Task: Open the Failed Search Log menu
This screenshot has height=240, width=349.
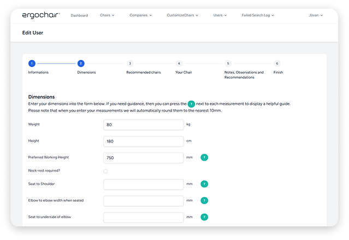Action: tap(257, 15)
